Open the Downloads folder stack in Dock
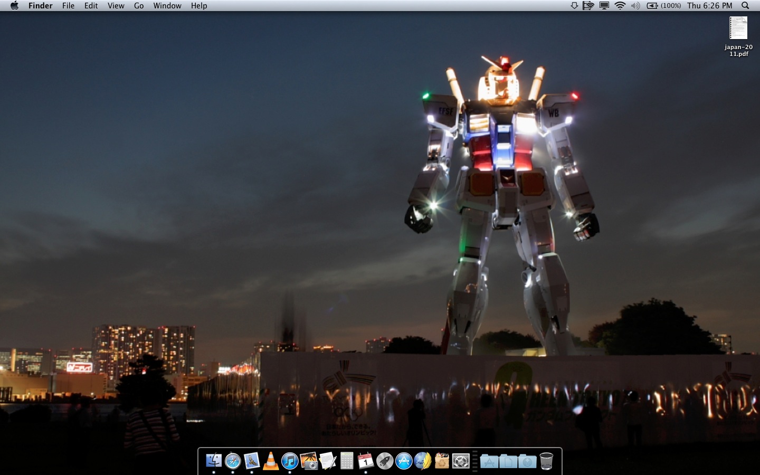Image resolution: width=760 pixels, height=475 pixels. [x=527, y=461]
